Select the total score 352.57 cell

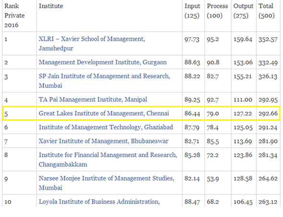268,39
